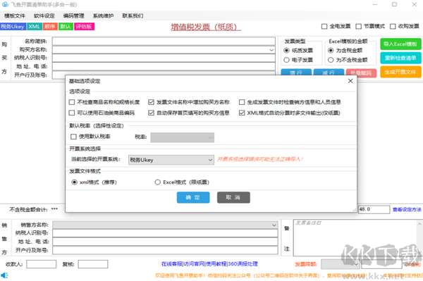
Task: Close the 基础选项设定 dialog
Action: point(350,81)
